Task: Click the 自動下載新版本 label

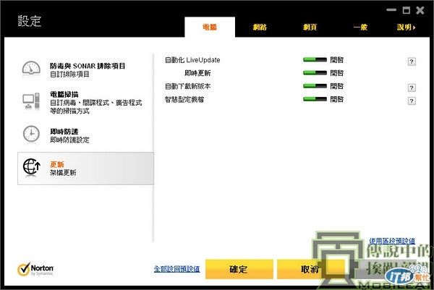Action: [187, 86]
